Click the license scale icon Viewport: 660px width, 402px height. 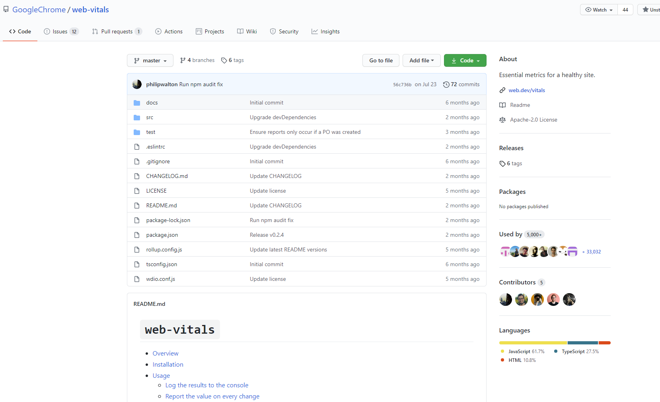(502, 120)
